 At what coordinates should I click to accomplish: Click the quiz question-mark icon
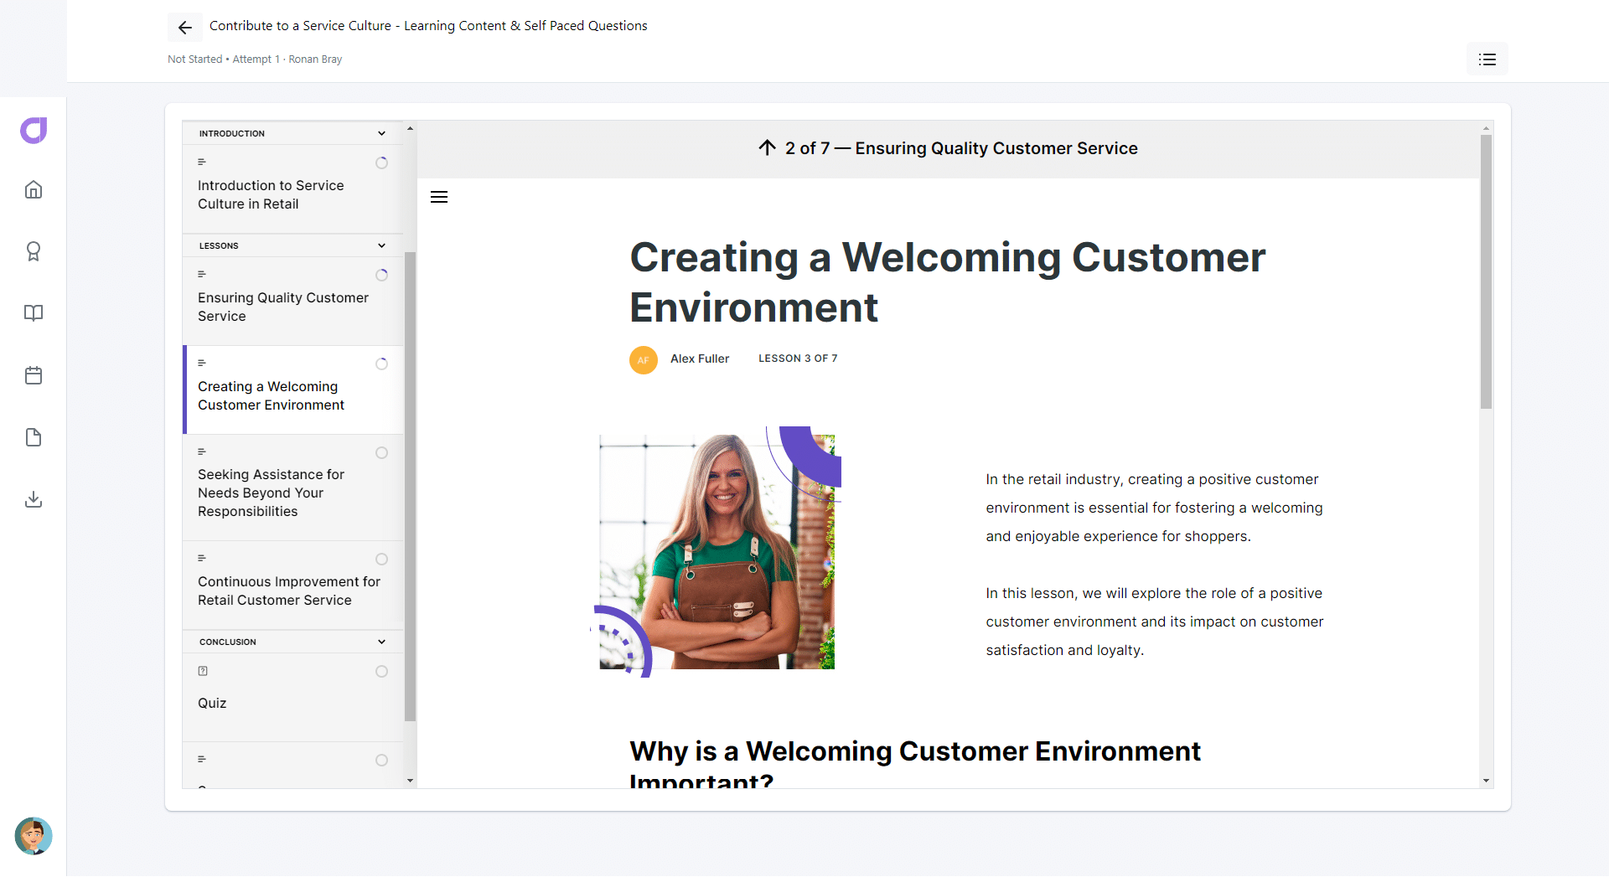(203, 671)
